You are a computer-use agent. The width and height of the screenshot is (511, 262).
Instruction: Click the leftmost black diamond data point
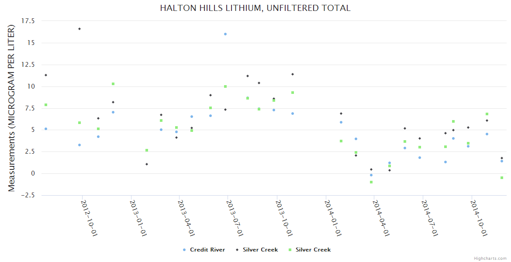[x=46, y=75]
